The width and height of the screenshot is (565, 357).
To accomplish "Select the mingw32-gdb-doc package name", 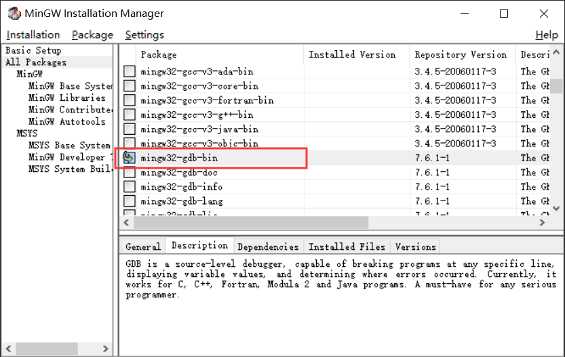I will pos(179,172).
